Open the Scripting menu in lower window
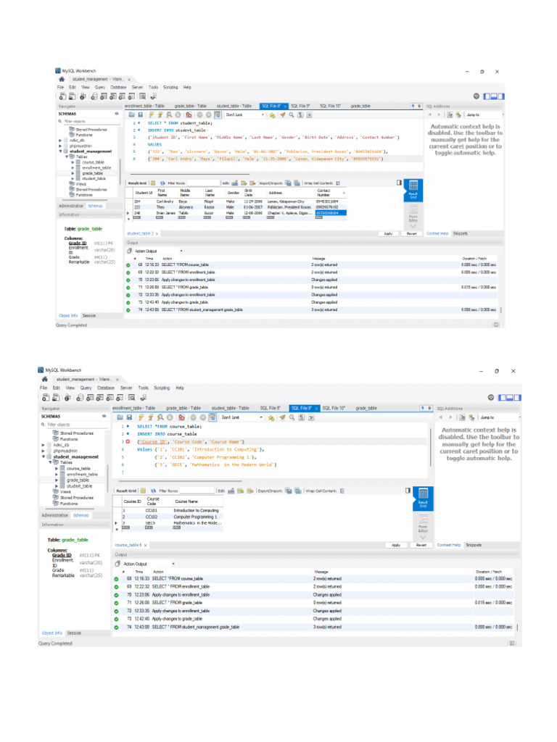557x742 pixels. [x=162, y=388]
